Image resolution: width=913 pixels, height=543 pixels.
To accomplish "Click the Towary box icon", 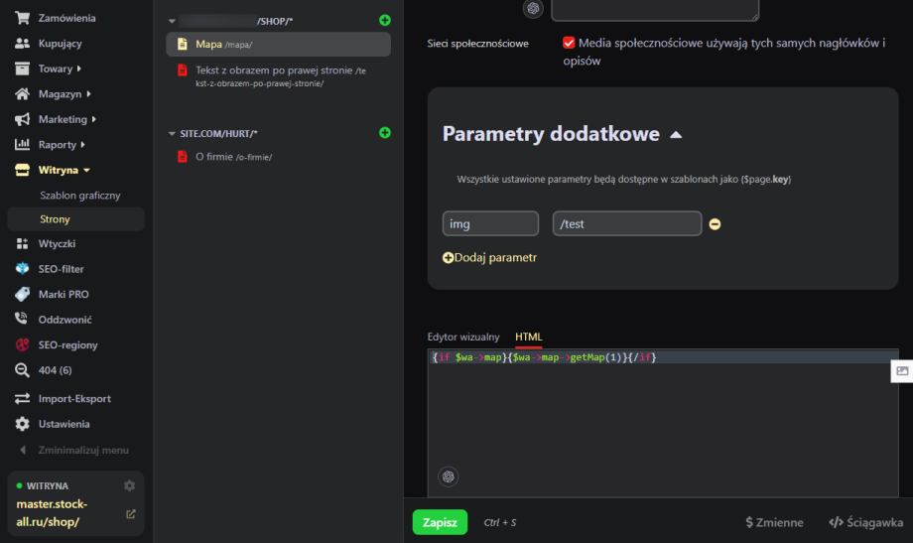I will (x=22, y=68).
